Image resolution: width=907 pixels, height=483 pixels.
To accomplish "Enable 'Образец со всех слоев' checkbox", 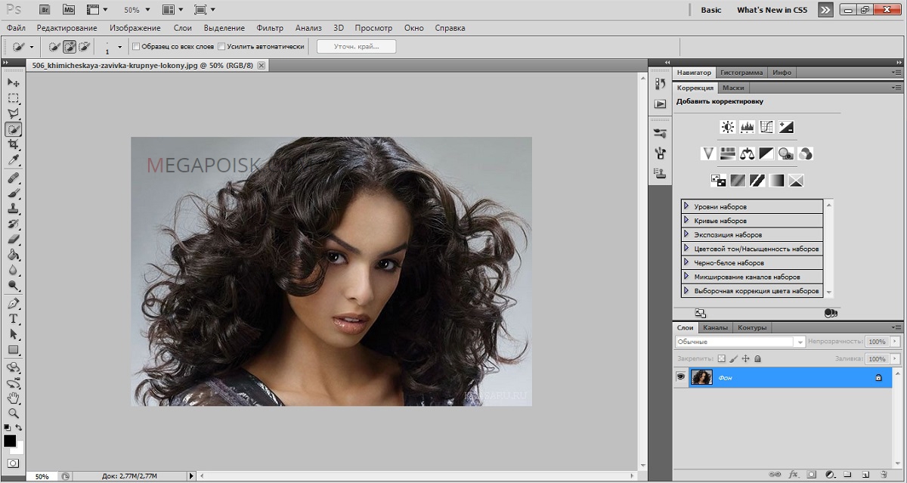I will 136,47.
